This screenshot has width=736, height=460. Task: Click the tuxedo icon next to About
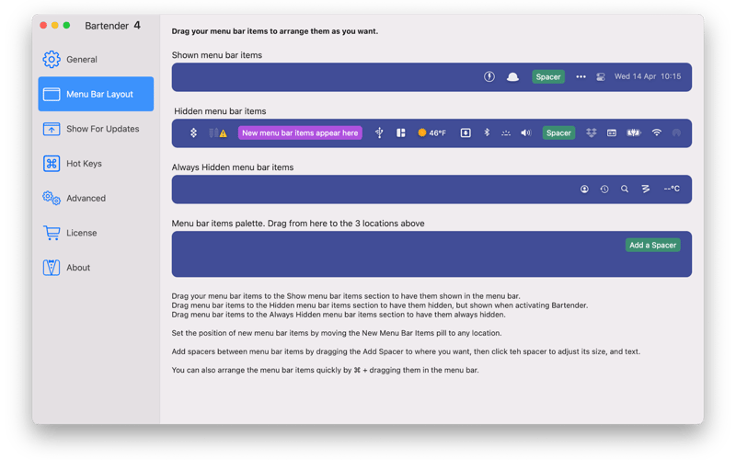[x=52, y=268]
